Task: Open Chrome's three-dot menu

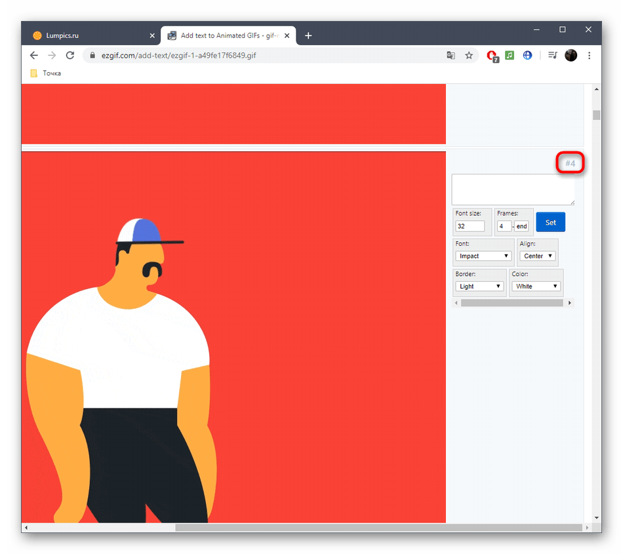Action: (589, 56)
